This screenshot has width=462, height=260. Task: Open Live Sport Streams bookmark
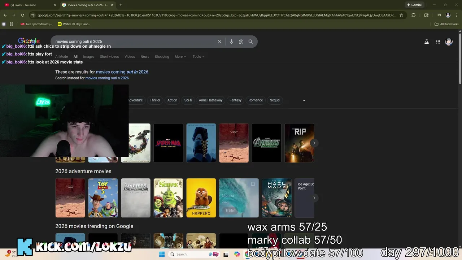pos(36,24)
